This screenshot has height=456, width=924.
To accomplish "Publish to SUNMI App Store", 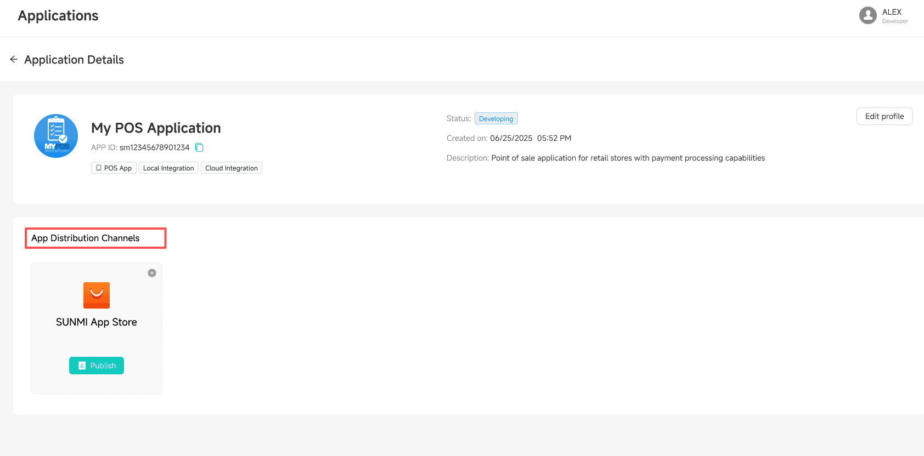I will click(97, 366).
